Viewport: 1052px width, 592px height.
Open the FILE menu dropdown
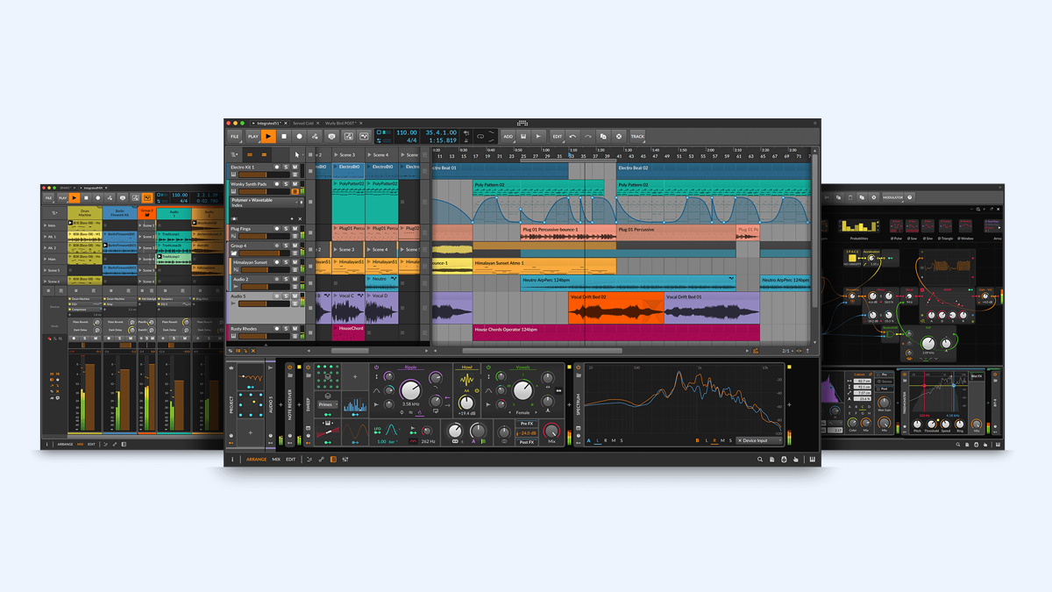point(235,137)
